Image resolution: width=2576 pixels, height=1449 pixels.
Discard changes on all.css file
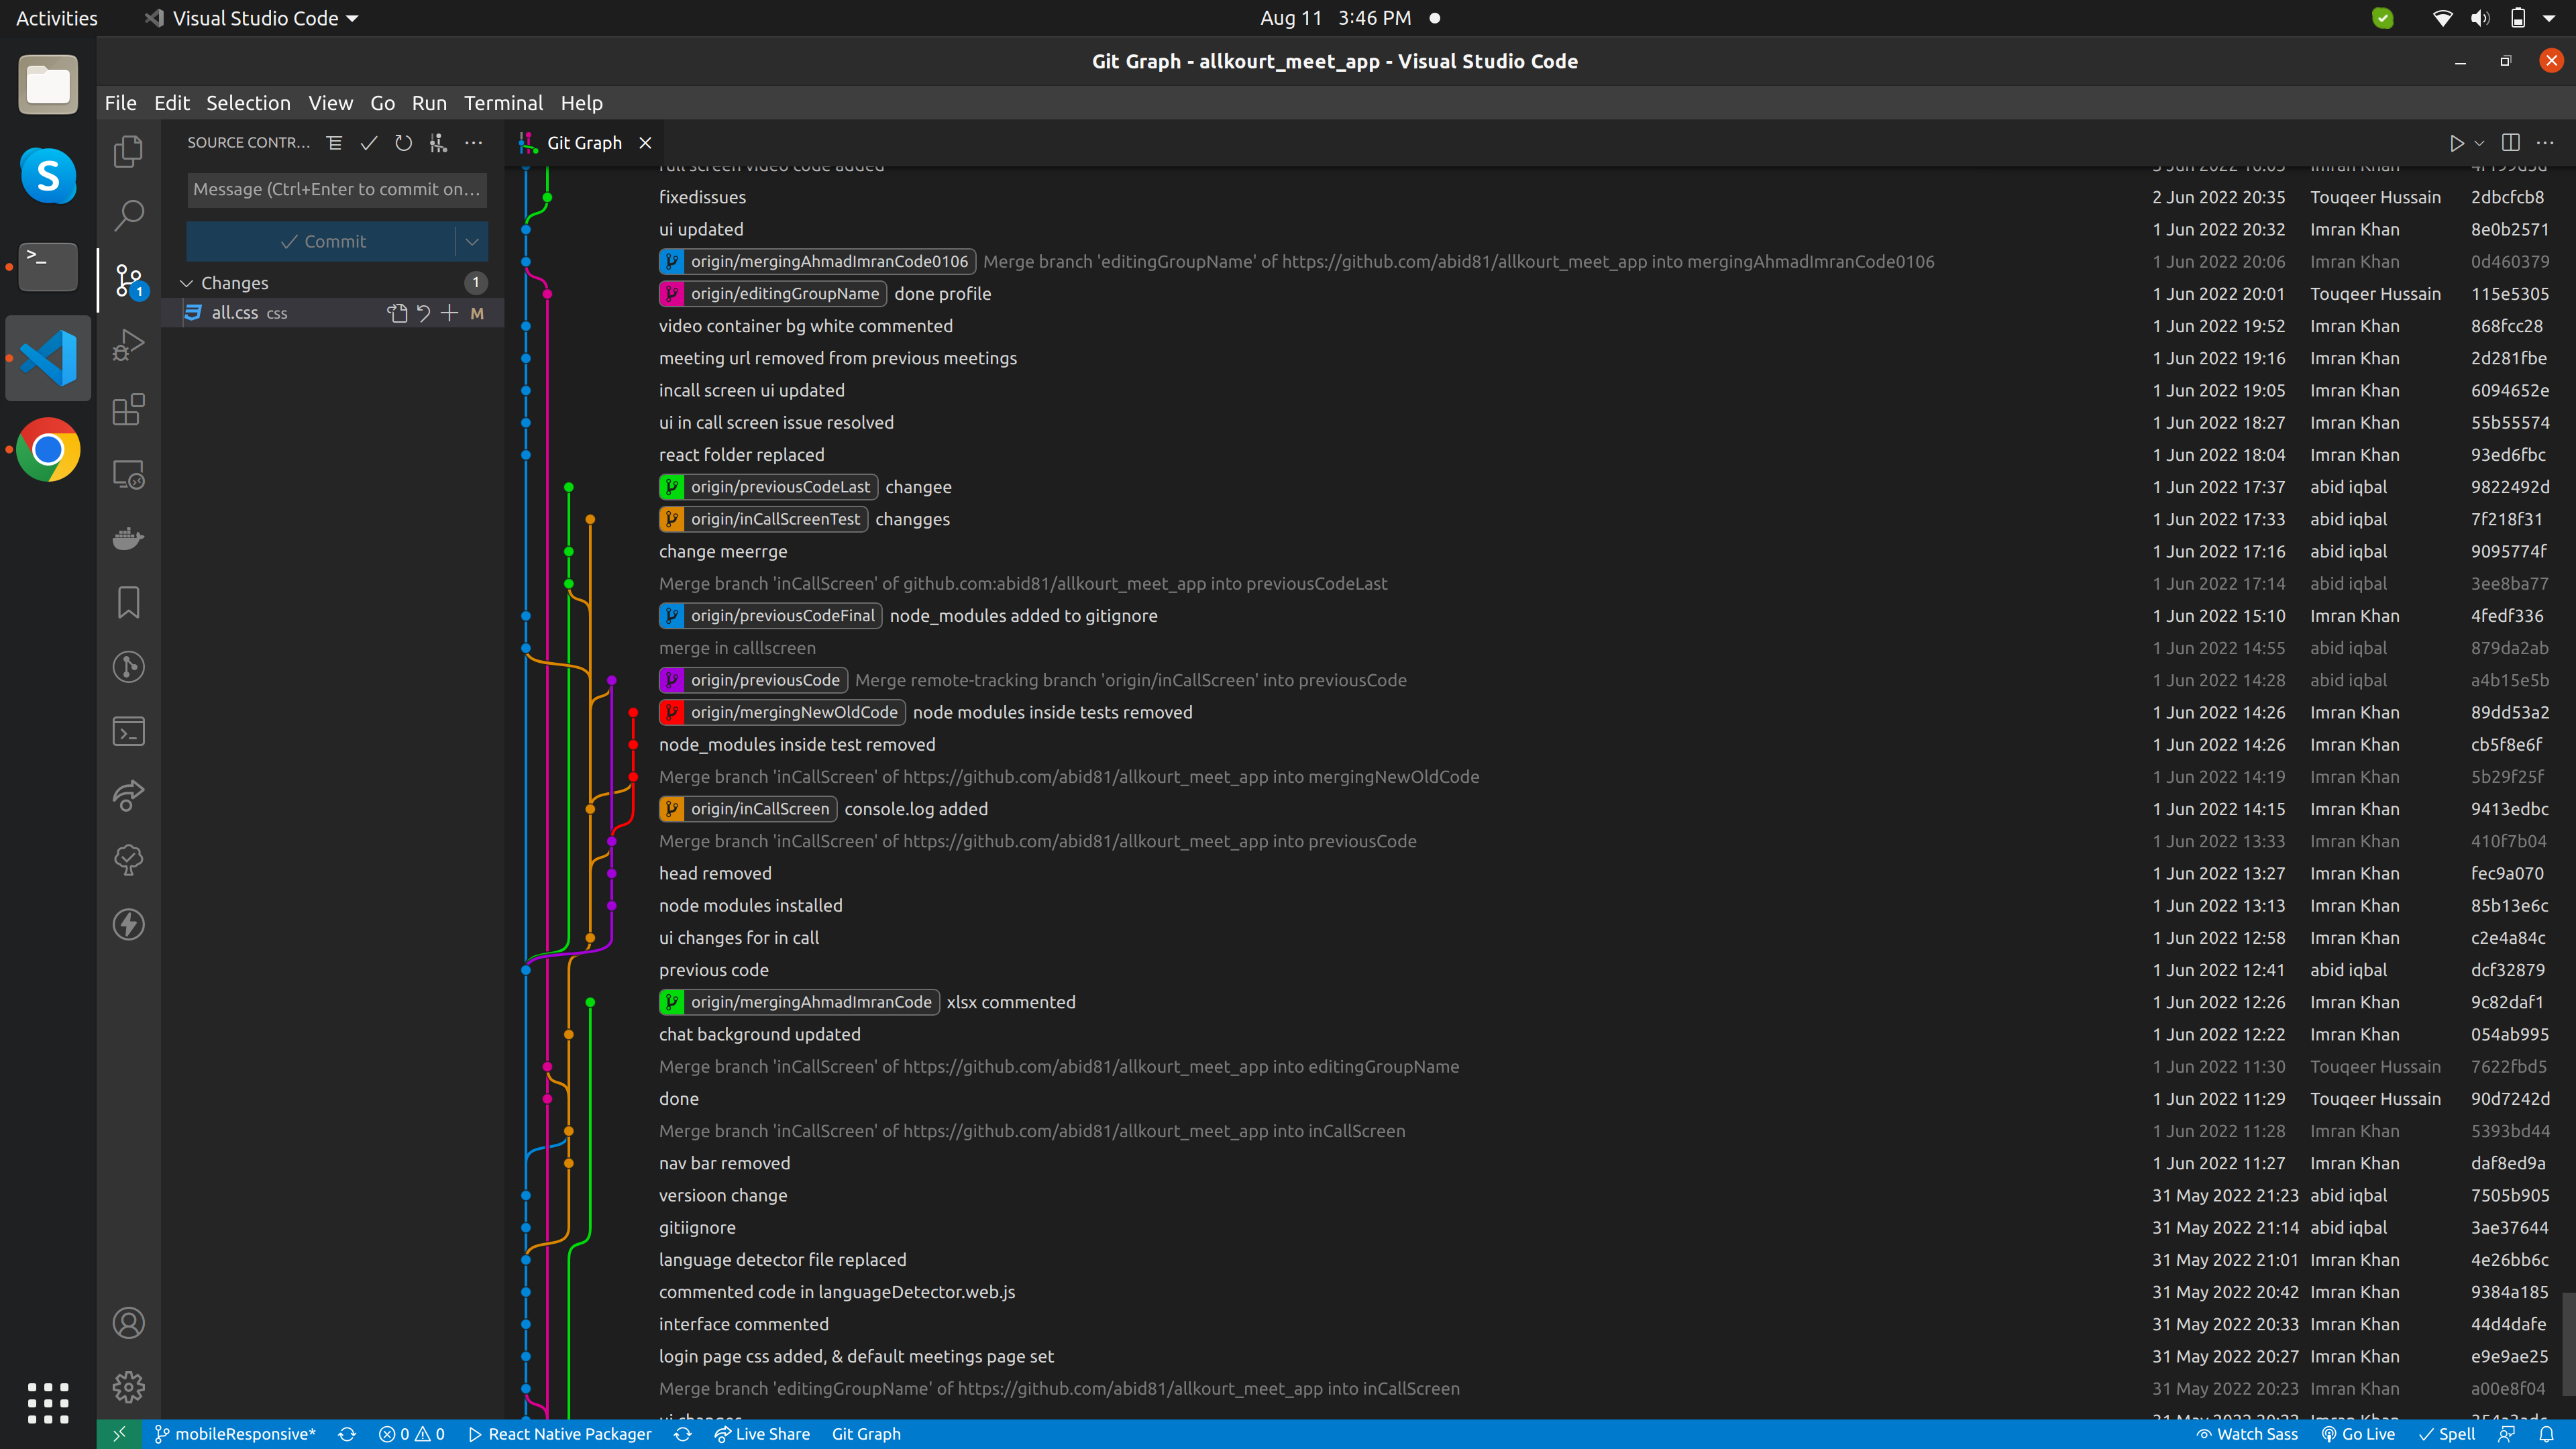click(424, 313)
